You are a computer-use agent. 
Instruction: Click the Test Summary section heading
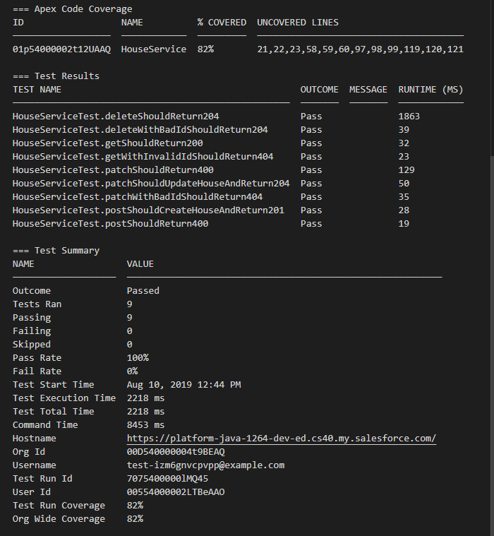(56, 251)
